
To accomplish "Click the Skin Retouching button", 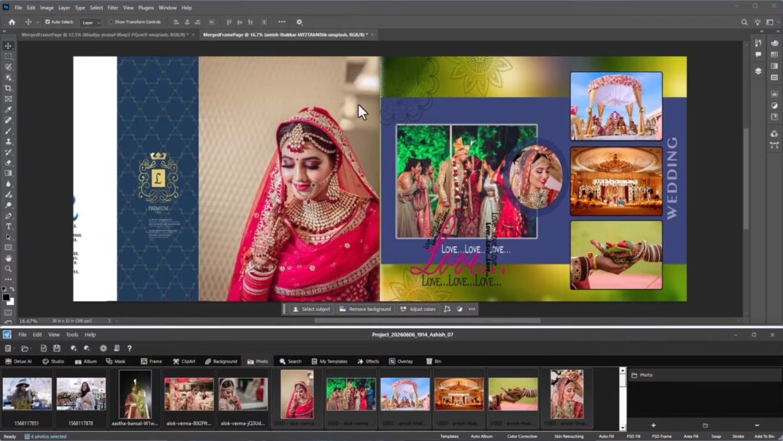I will [x=568, y=436].
